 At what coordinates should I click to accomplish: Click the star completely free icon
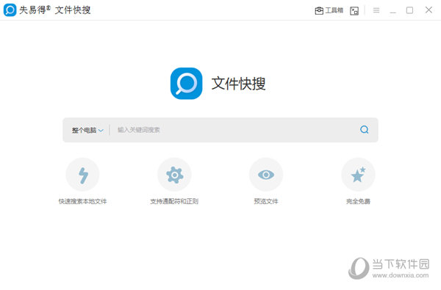pos(358,175)
